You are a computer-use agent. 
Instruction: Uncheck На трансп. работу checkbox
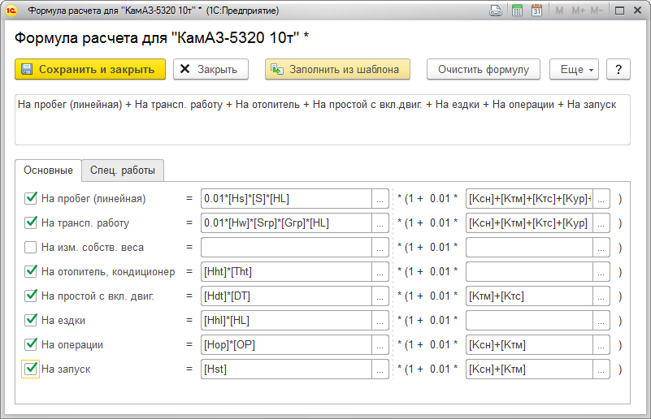pos(31,222)
